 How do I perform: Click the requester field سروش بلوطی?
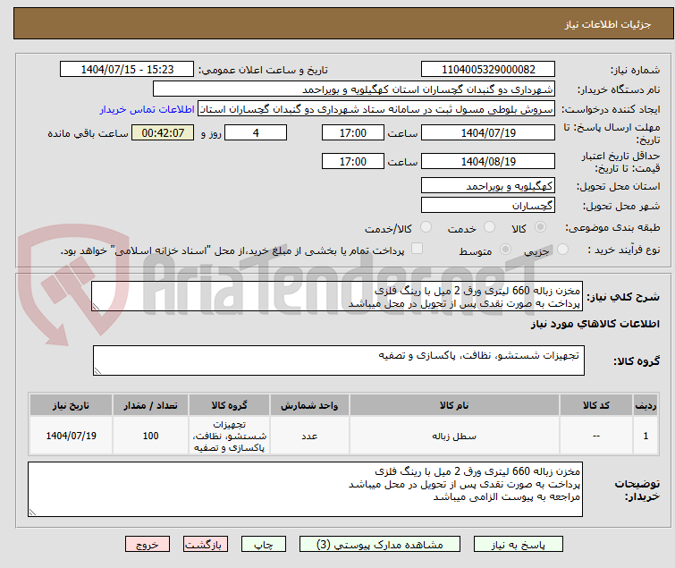[x=375, y=109]
